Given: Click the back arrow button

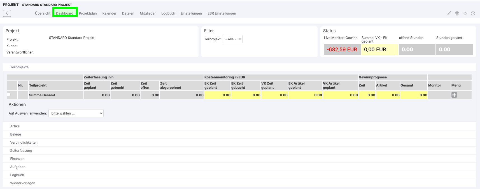Looking at the screenshot, I should (7, 13).
